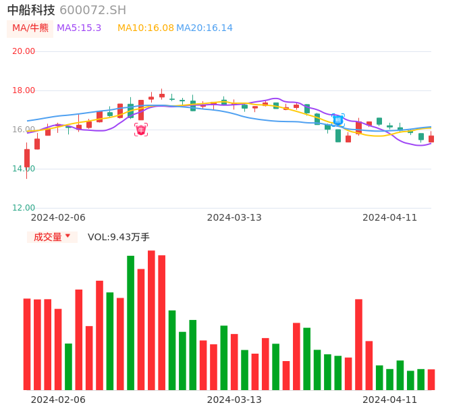Click the MA5:15.3 legend label

click(79, 28)
